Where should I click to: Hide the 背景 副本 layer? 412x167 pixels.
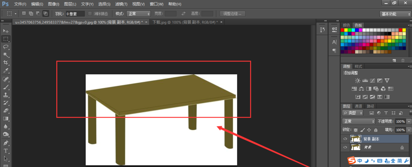345,139
